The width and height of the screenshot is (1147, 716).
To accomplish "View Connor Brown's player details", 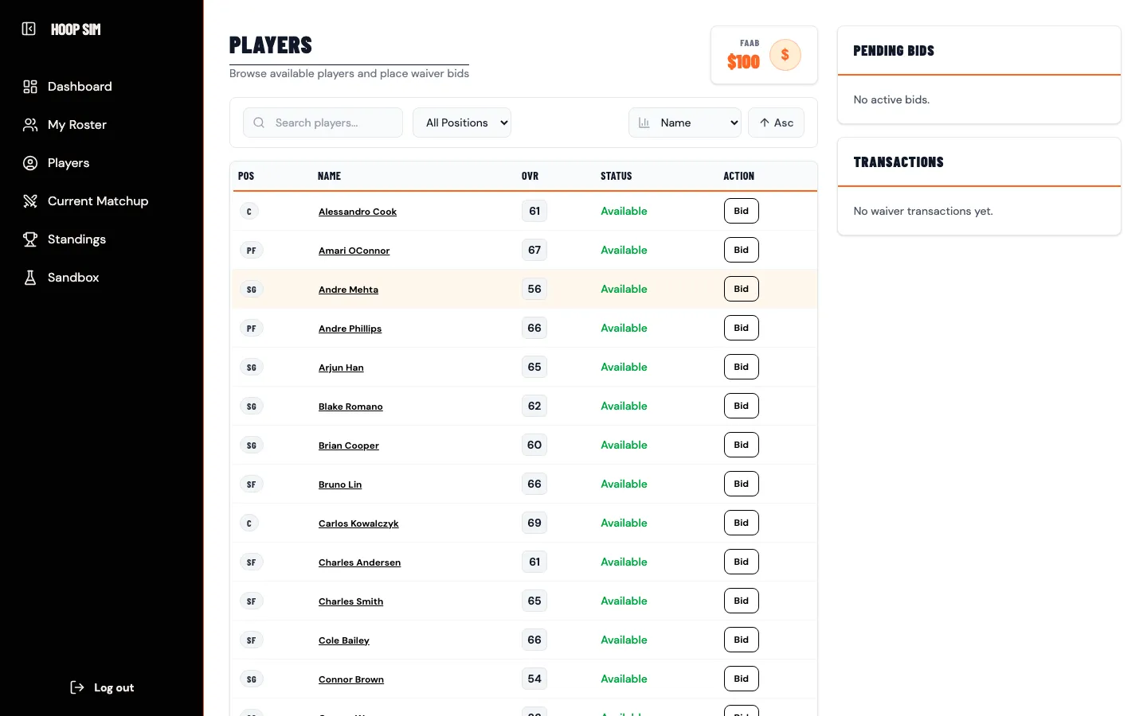I will pos(351,679).
